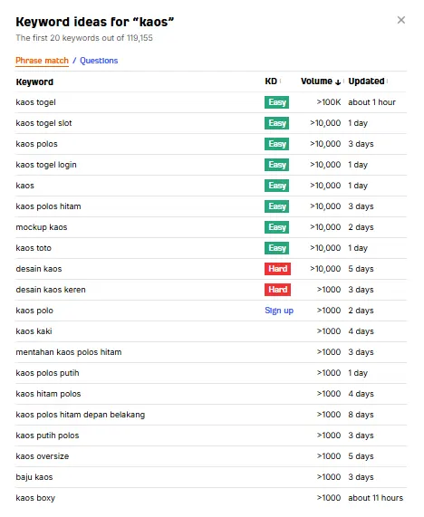Viewport: 424px width, 517px height.
Task: Select keyword 'baju kaos'
Action: pyautogui.click(x=34, y=477)
